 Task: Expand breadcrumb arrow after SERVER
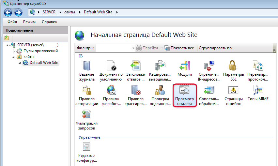[60, 12]
